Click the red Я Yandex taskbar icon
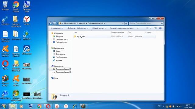The width and height of the screenshot is (195, 109). tap(57, 106)
